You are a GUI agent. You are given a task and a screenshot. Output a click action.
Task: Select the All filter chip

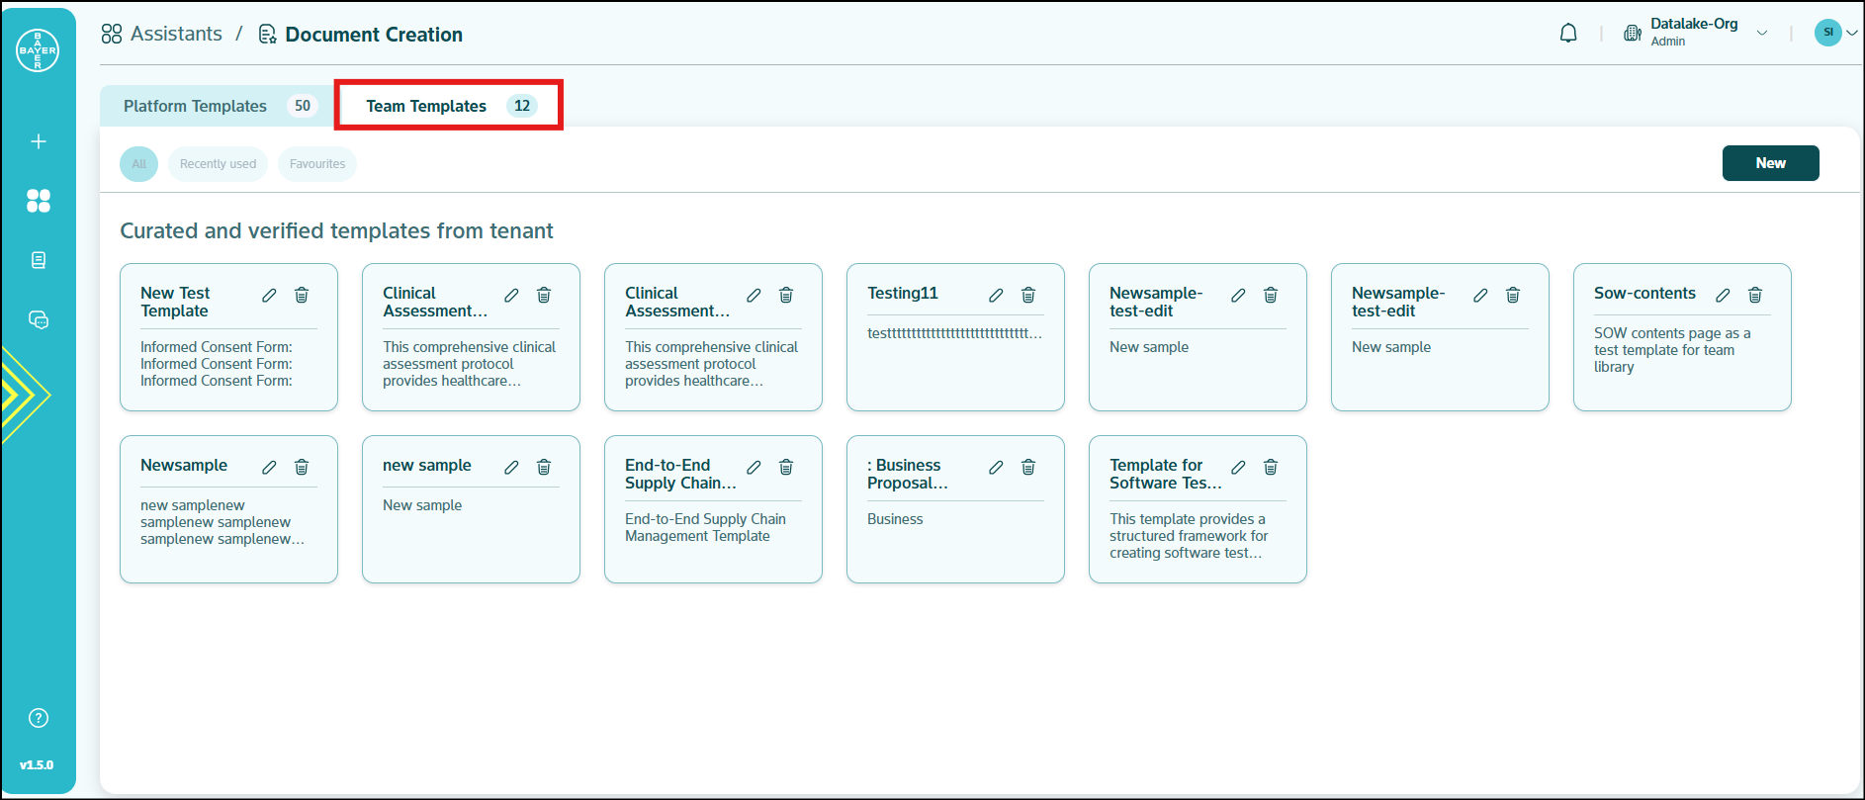coord(138,164)
